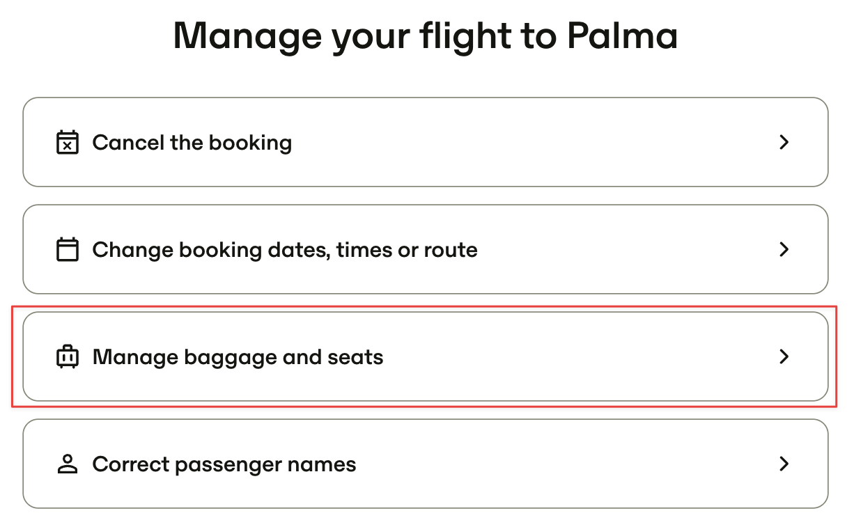
Task: Expand the Manage baggage and seats chevron
Action: pyautogui.click(x=784, y=356)
